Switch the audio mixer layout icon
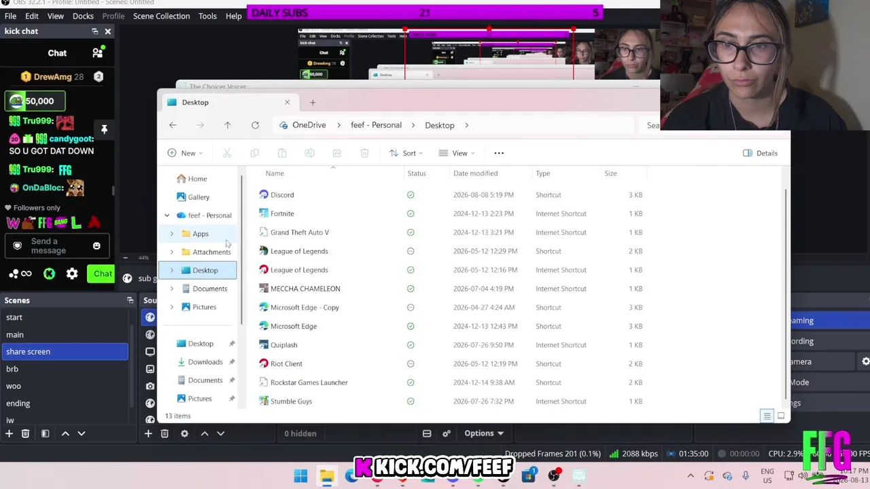 coord(427,433)
